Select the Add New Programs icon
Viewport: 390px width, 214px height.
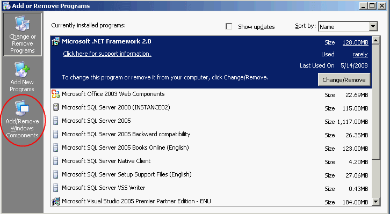pyautogui.click(x=22, y=69)
